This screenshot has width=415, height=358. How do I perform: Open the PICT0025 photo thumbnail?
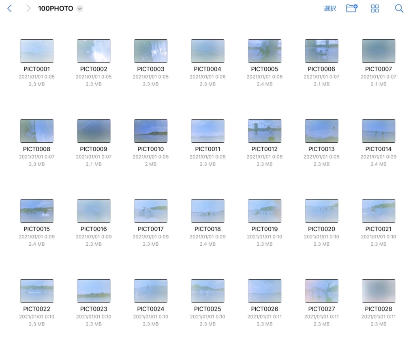pos(208,291)
